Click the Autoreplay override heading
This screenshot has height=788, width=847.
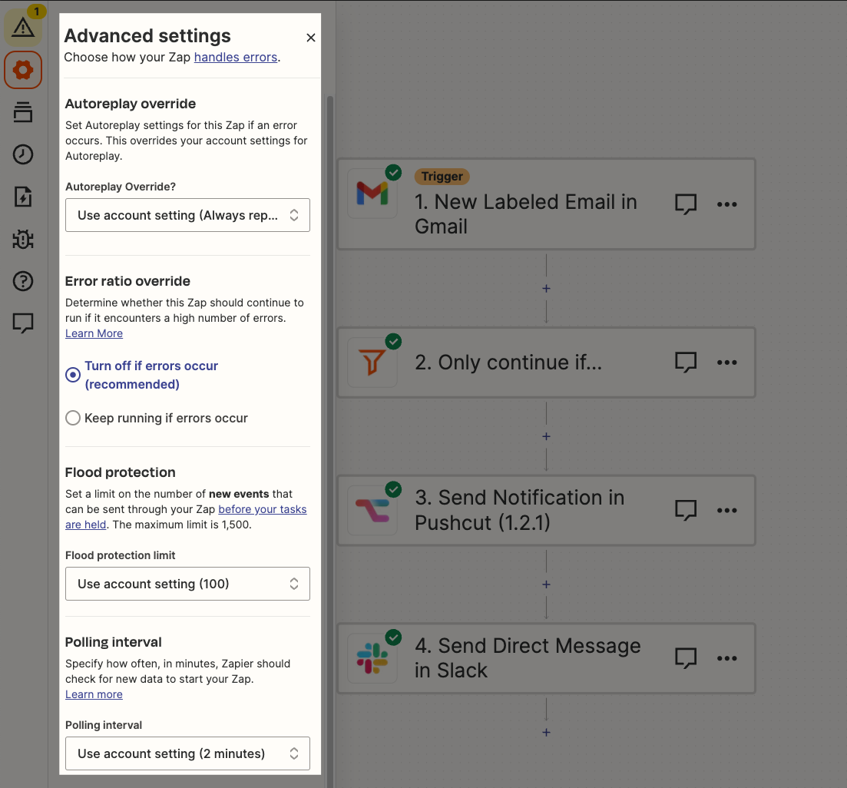tap(131, 104)
